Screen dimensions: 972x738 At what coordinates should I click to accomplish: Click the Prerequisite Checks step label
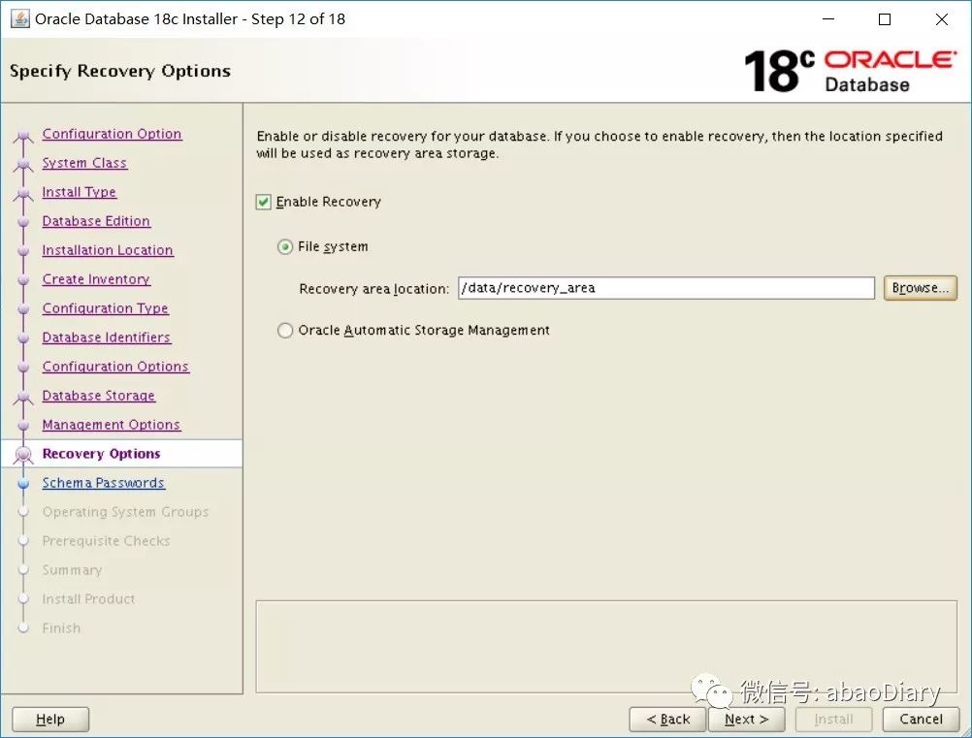tap(106, 541)
